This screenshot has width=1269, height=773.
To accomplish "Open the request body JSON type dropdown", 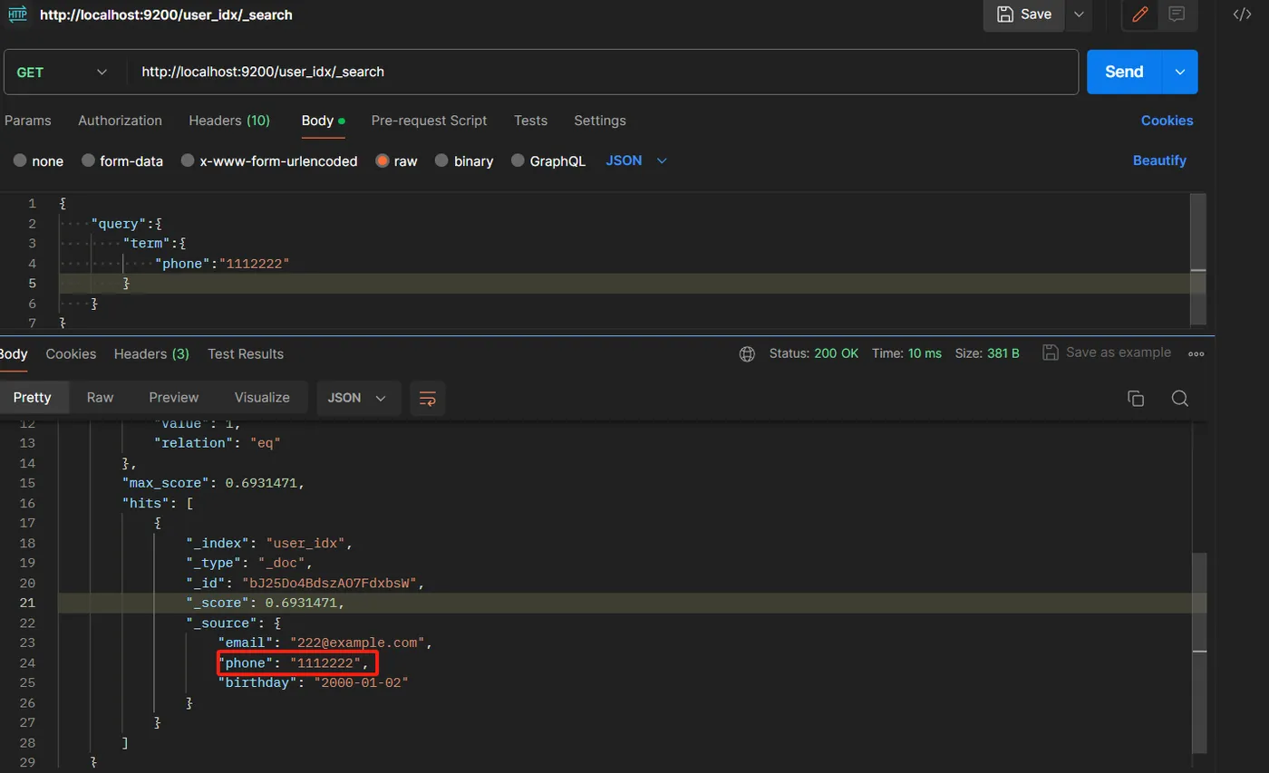I will 636,160.
